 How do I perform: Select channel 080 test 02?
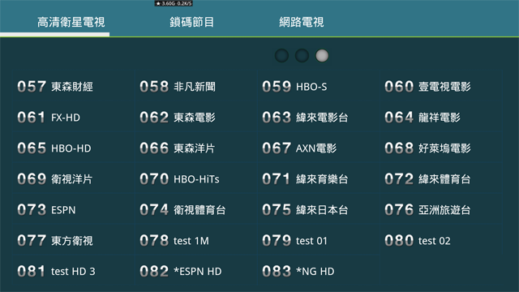441,240
